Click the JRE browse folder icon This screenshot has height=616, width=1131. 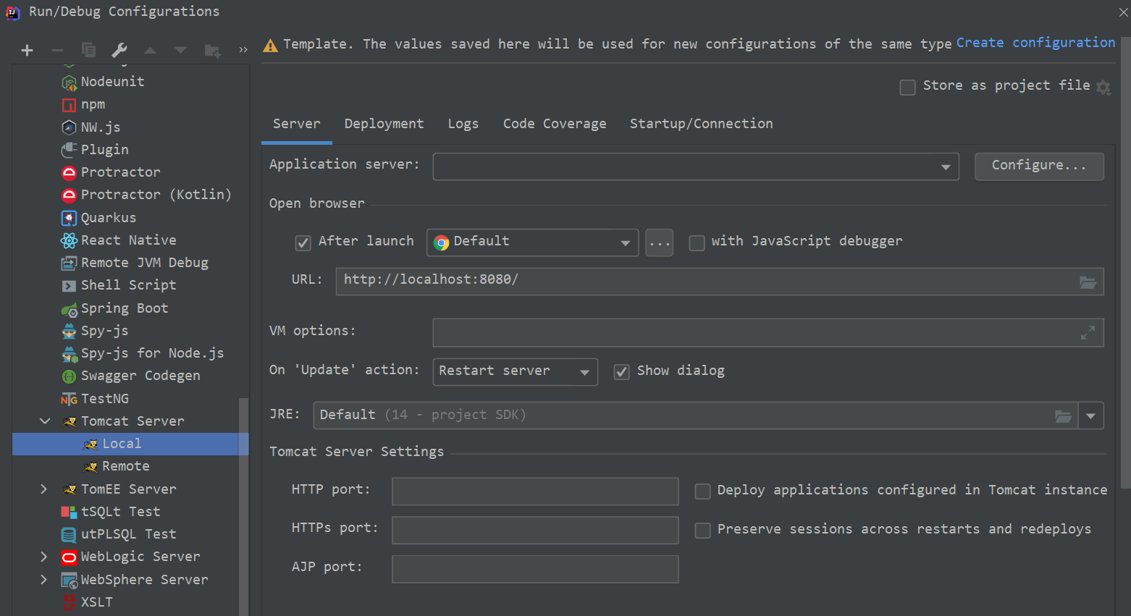pyautogui.click(x=1063, y=416)
